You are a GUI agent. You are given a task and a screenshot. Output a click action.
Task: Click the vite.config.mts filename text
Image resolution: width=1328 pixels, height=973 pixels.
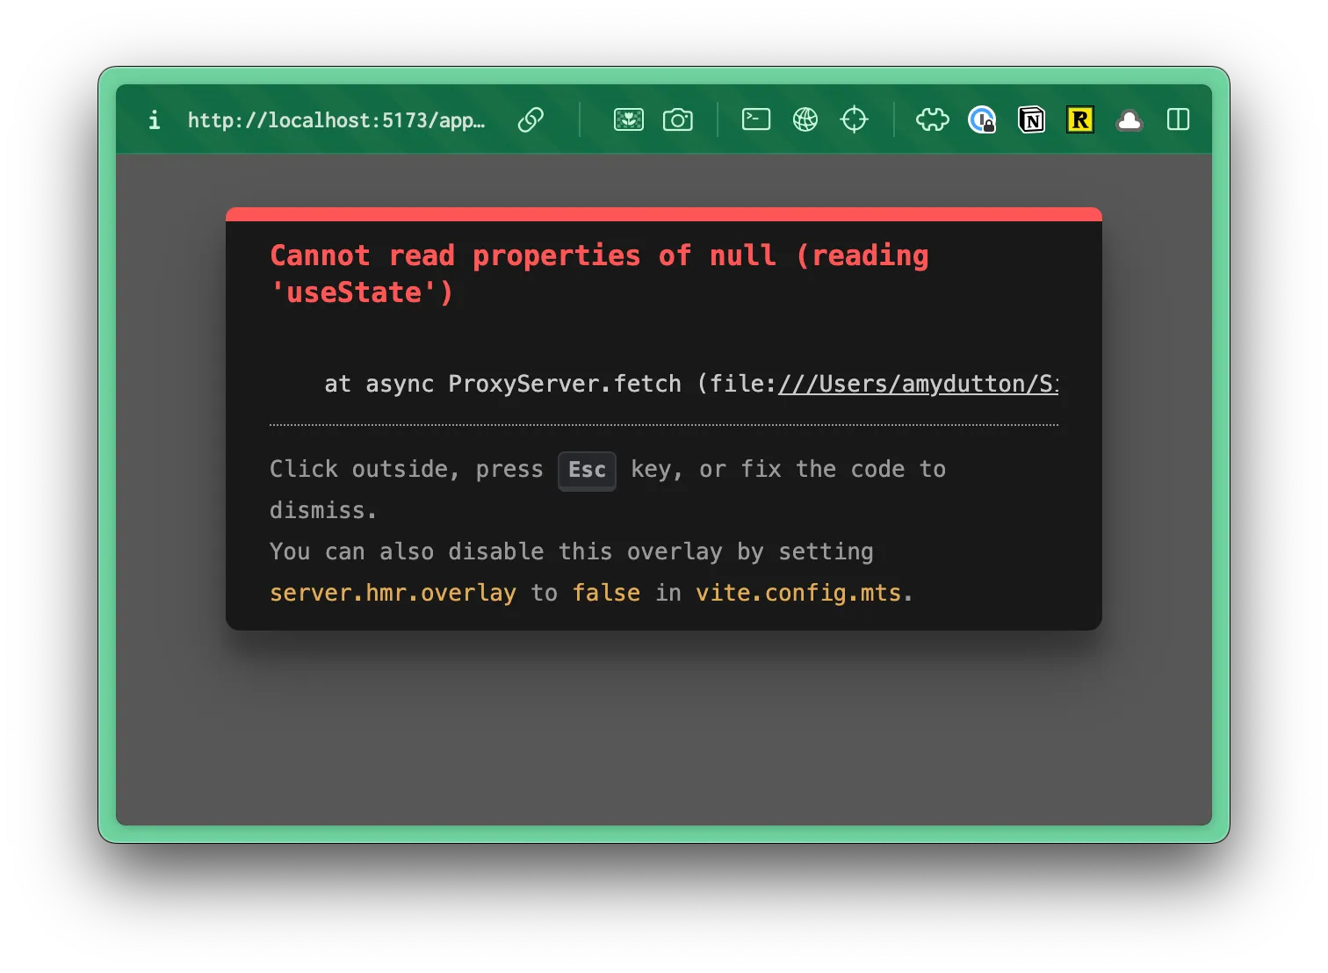pyautogui.click(x=798, y=594)
